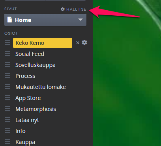Select the Info section
The width and height of the screenshot is (161, 146).
(21, 131)
